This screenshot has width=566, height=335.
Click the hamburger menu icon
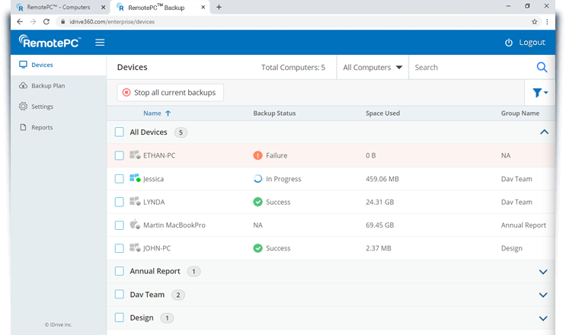pos(100,42)
